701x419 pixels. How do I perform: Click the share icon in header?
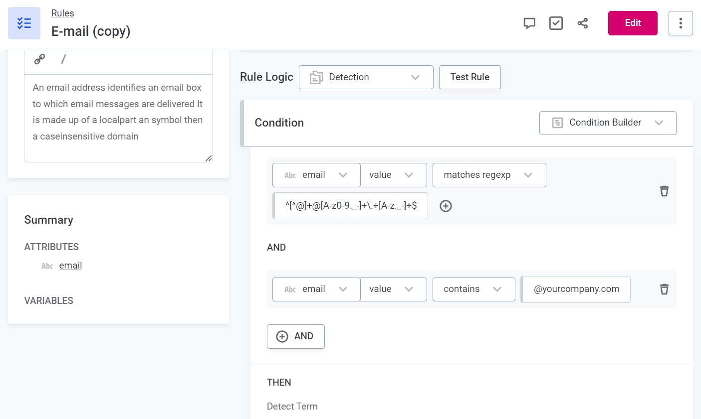pos(582,23)
